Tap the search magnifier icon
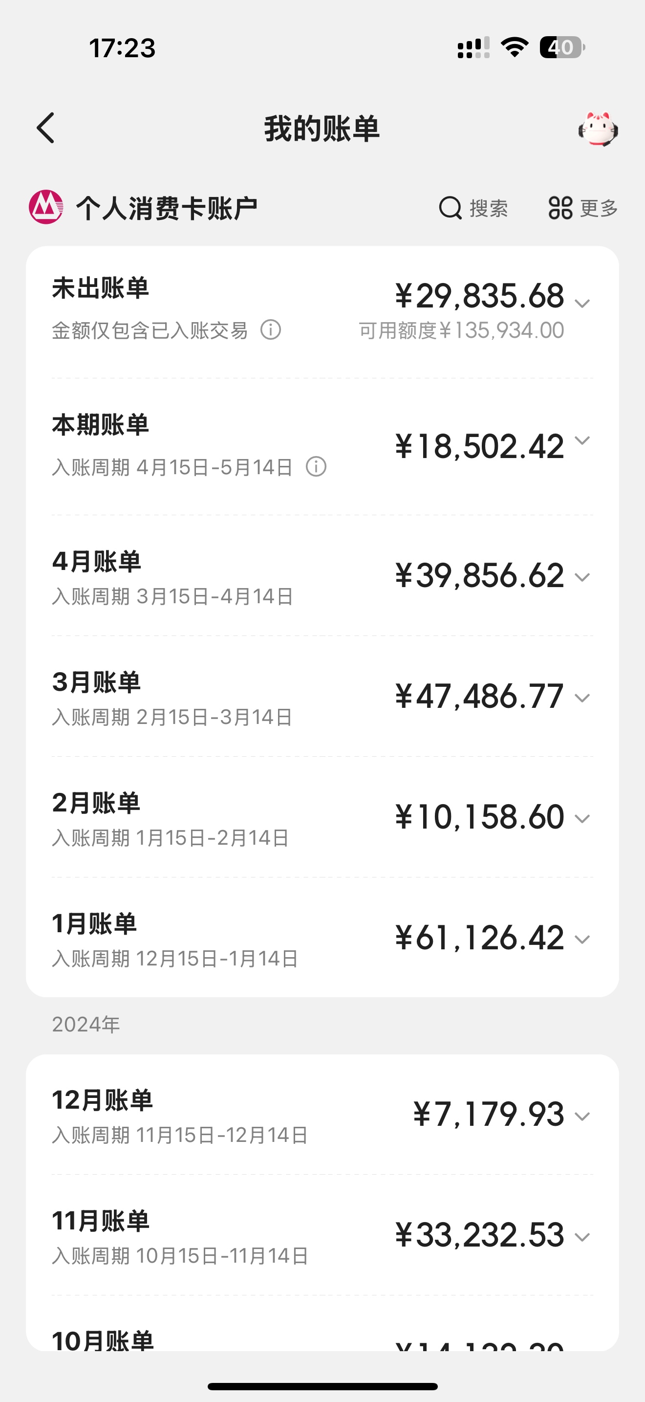The width and height of the screenshot is (645, 1402). [451, 208]
